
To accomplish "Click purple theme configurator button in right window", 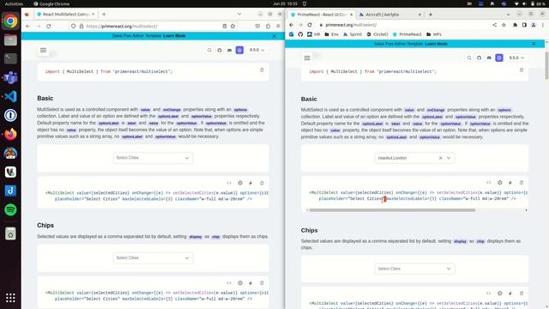I will [499, 58].
